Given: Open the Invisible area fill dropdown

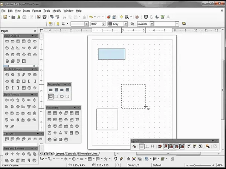Looking at the screenshot, I should pos(152,24).
